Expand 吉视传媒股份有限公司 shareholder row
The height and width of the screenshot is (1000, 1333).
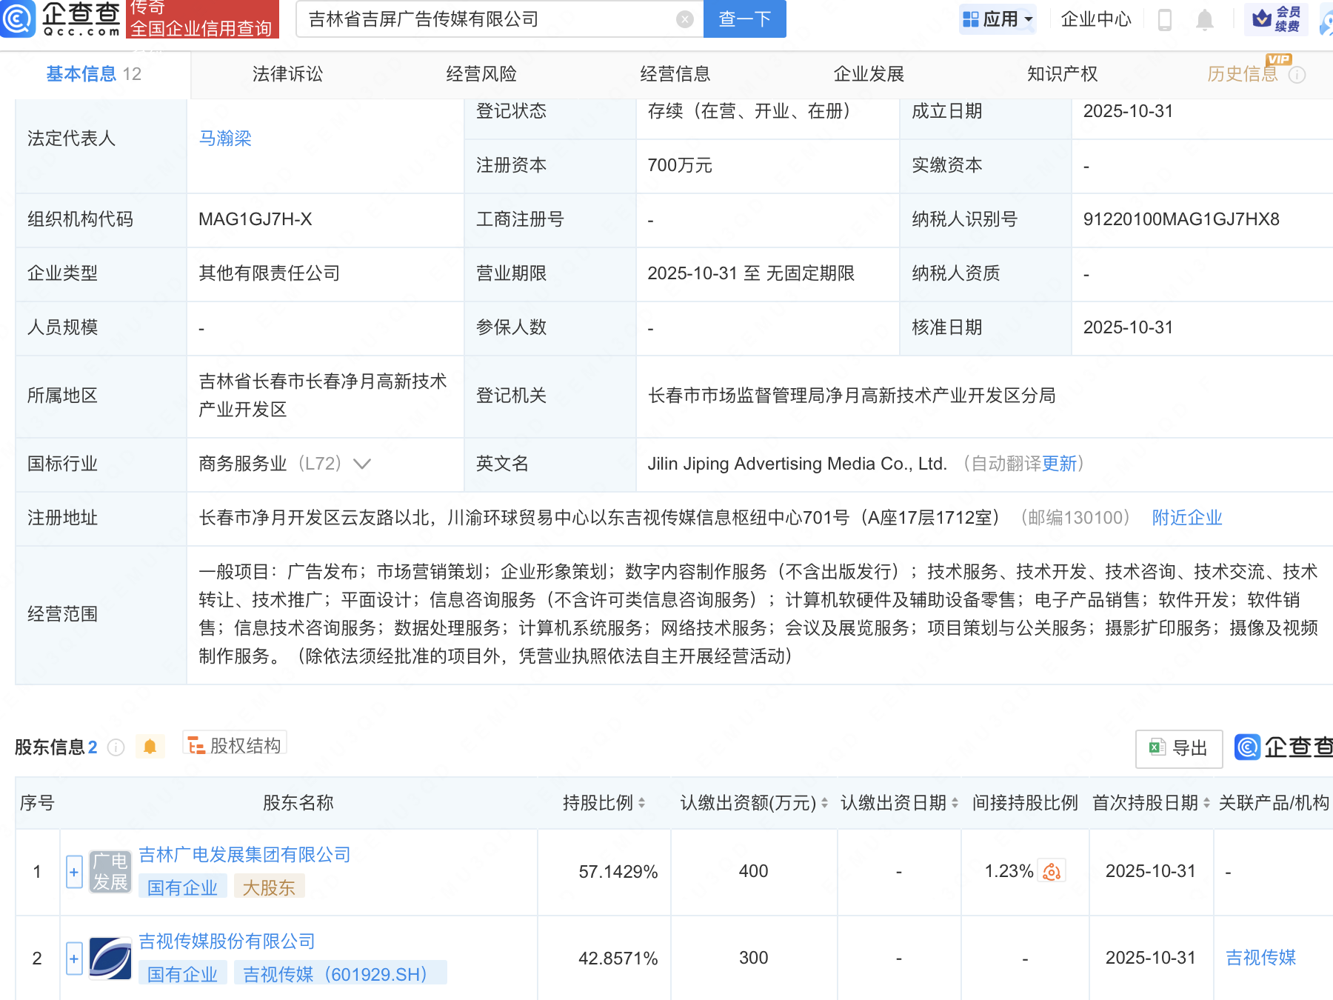click(74, 959)
